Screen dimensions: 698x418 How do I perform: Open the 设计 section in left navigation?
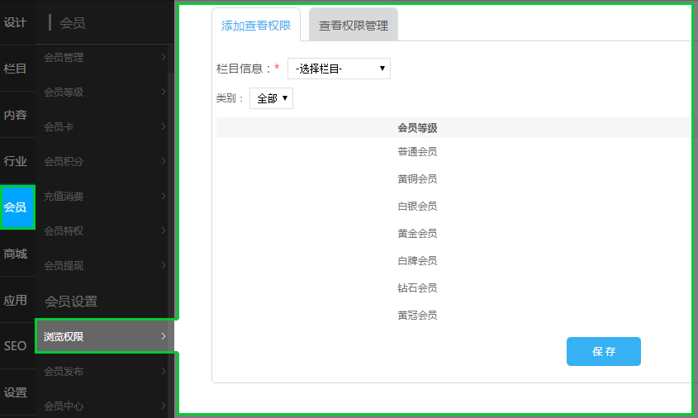(x=16, y=22)
